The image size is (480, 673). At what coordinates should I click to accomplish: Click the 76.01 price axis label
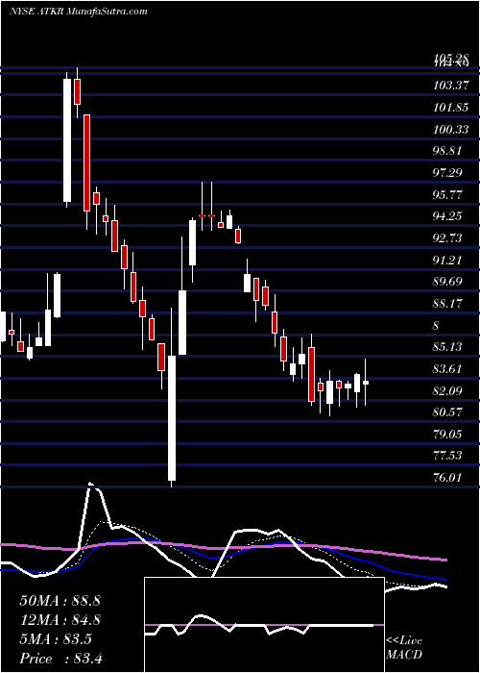(448, 477)
